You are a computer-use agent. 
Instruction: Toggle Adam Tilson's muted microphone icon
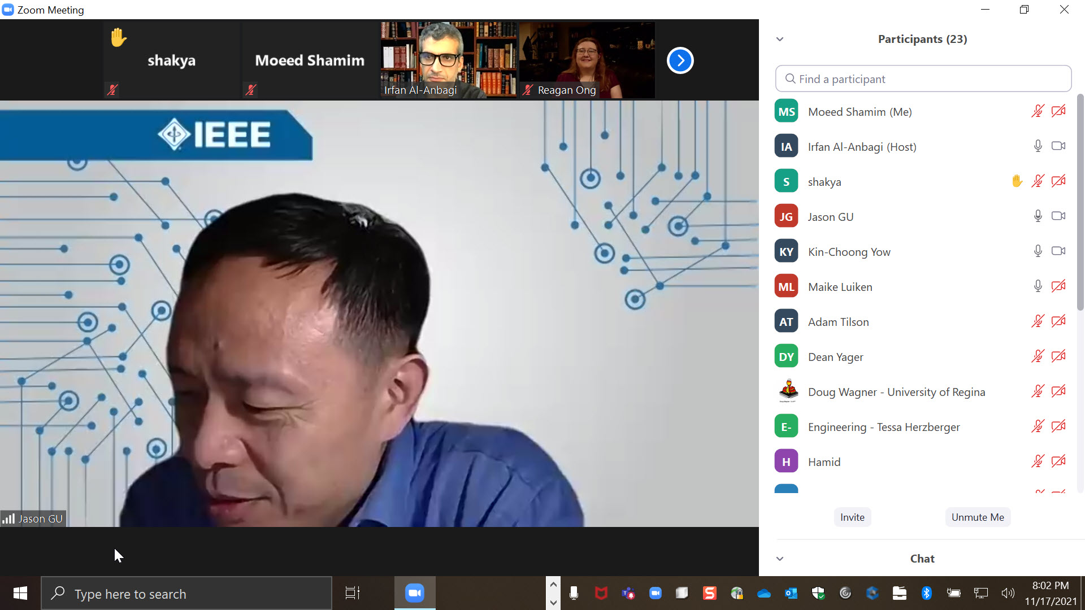(x=1038, y=321)
